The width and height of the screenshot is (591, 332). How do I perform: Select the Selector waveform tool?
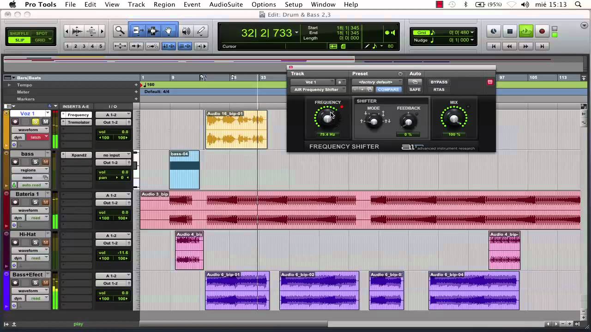pyautogui.click(x=153, y=31)
